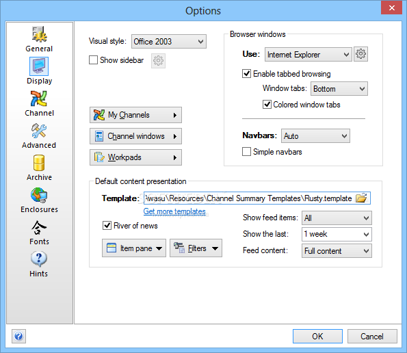Open Show feed items dropdown

337,218
